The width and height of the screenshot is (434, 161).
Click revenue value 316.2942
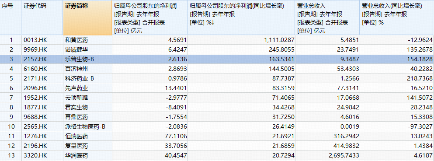pos(347,136)
